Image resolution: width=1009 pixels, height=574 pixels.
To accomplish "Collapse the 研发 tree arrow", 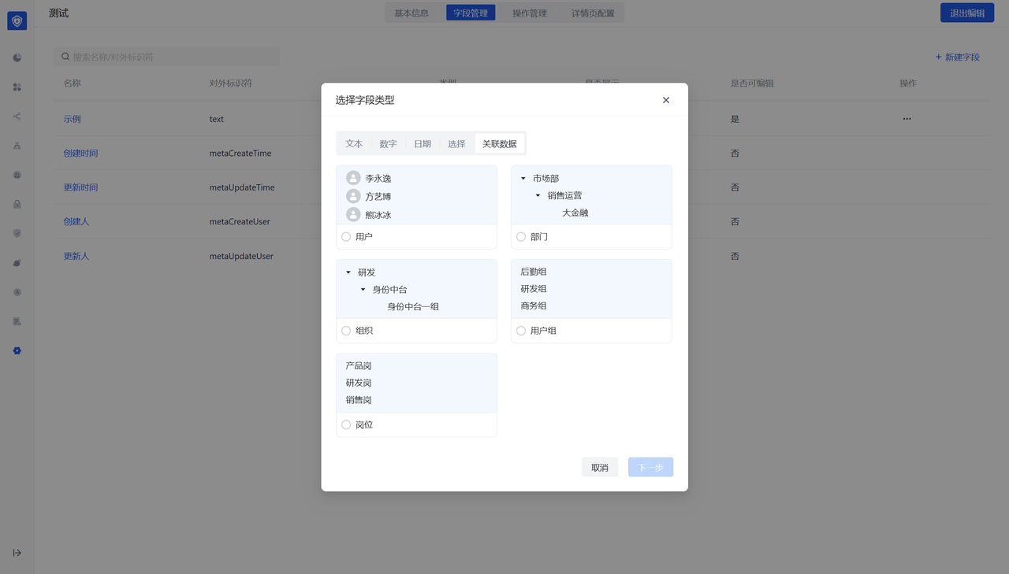I will pyautogui.click(x=348, y=272).
